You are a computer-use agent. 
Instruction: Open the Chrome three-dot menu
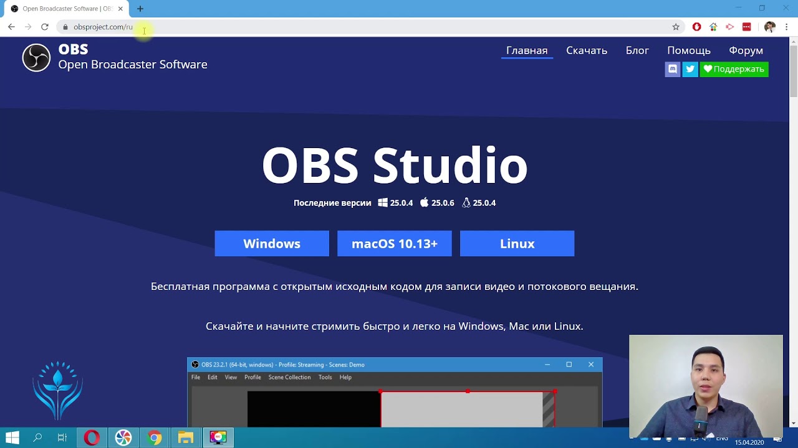(787, 27)
